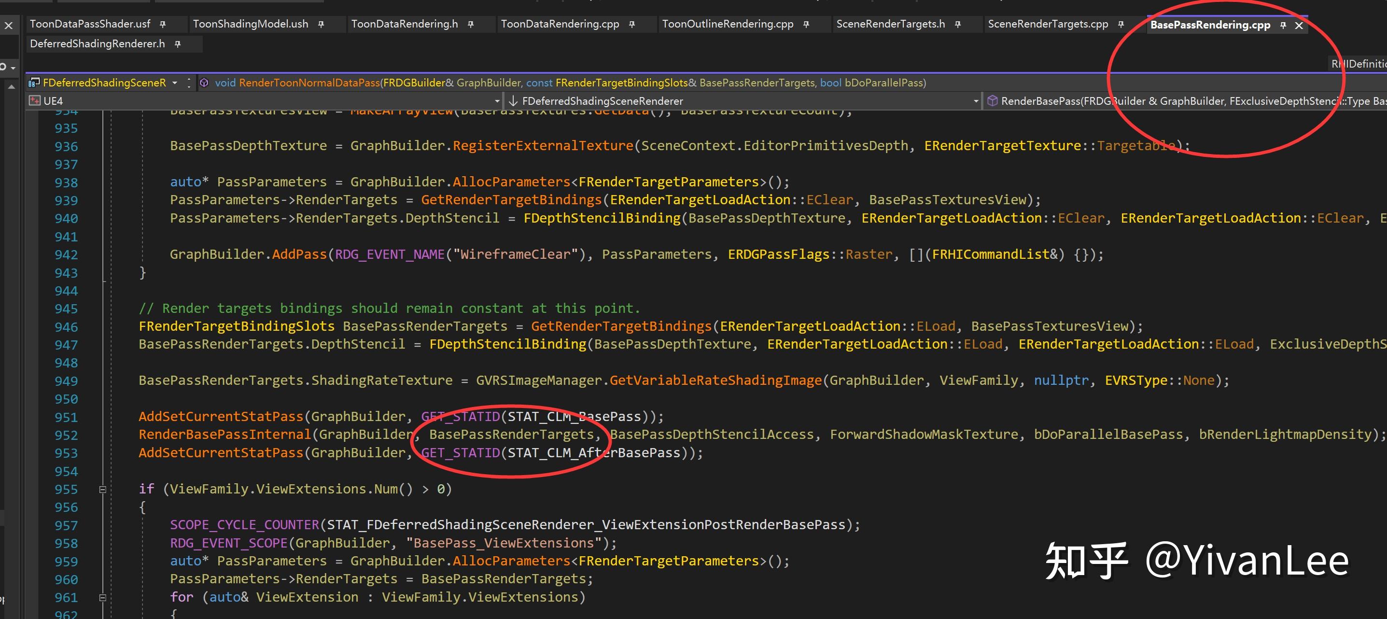This screenshot has width=1387, height=619.
Task: Collapse the if ViewExtensions block at line 955
Action: point(102,489)
